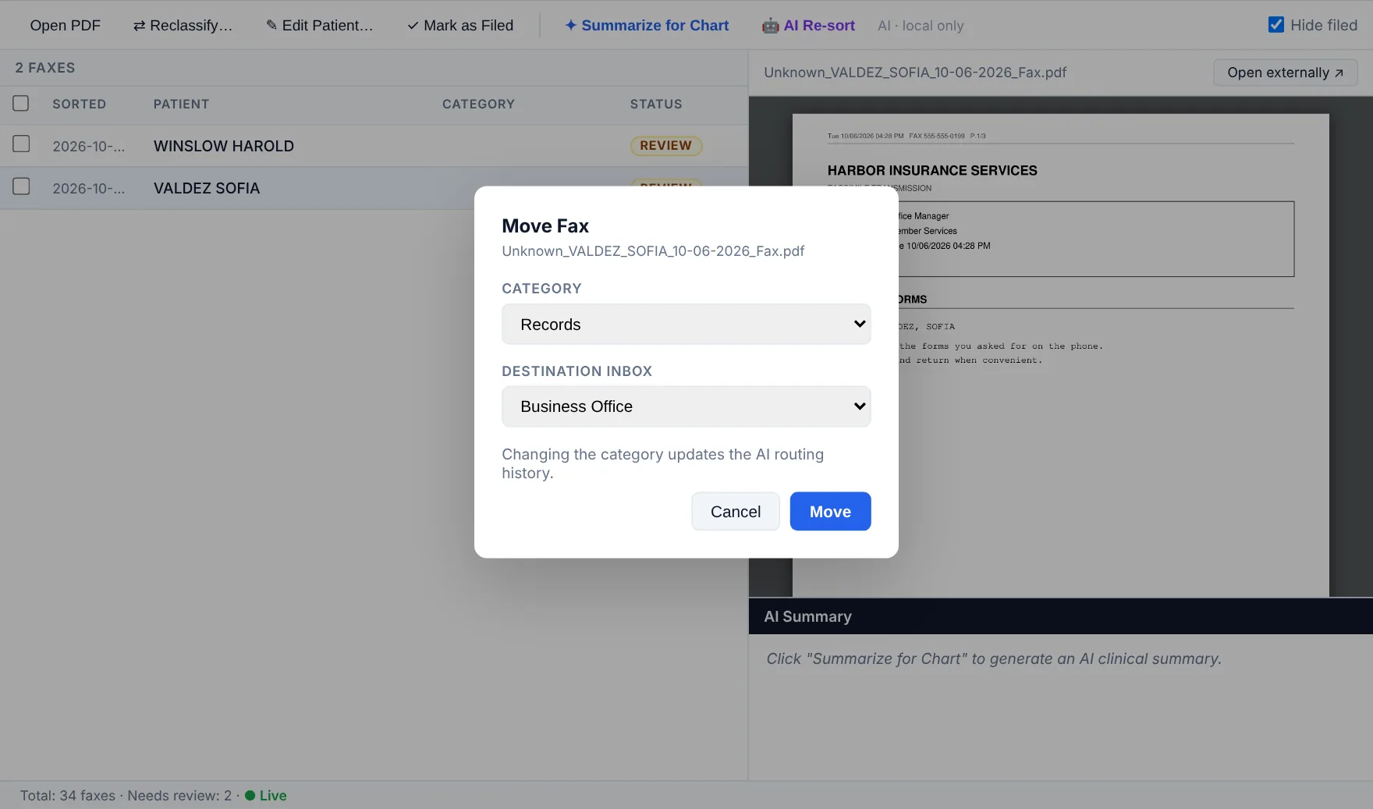
Task: Click the AI Summary panel header
Action: click(x=1060, y=616)
